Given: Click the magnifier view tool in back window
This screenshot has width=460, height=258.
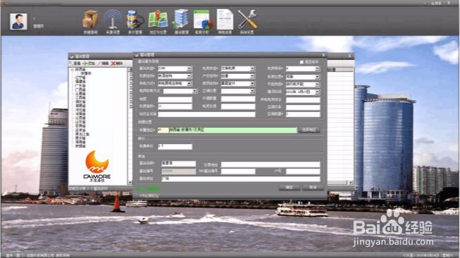Looking at the screenshot, I should pyautogui.click(x=75, y=63).
